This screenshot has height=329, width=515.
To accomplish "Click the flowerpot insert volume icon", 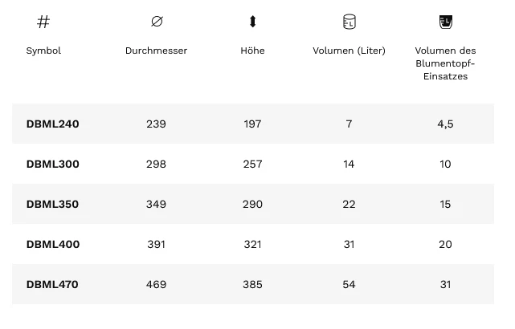I will 445,22.
